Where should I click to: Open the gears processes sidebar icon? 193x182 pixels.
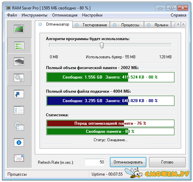tap(19, 78)
